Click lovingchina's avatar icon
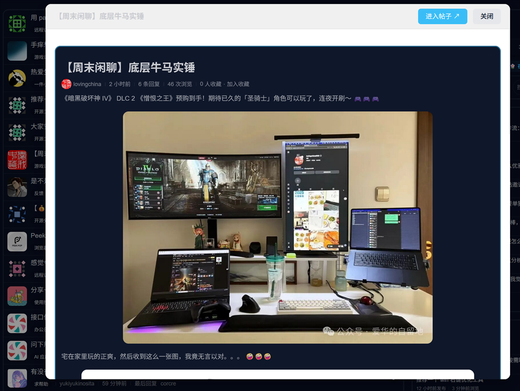The image size is (520, 391). (66, 84)
